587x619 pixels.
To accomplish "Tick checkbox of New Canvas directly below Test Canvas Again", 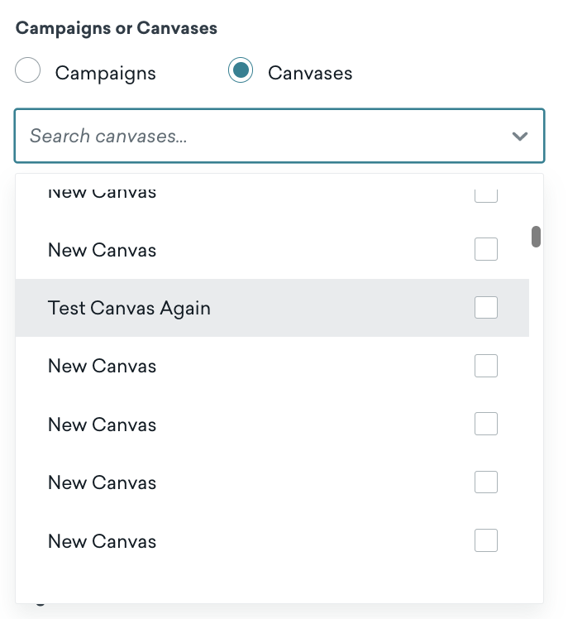I will 485,366.
